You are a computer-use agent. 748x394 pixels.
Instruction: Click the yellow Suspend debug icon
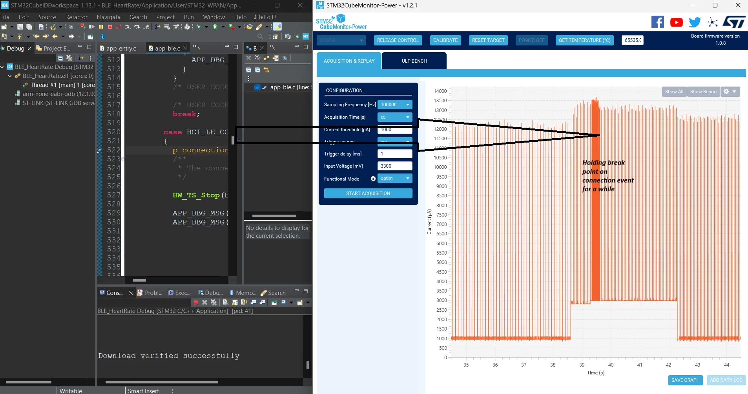[101, 27]
